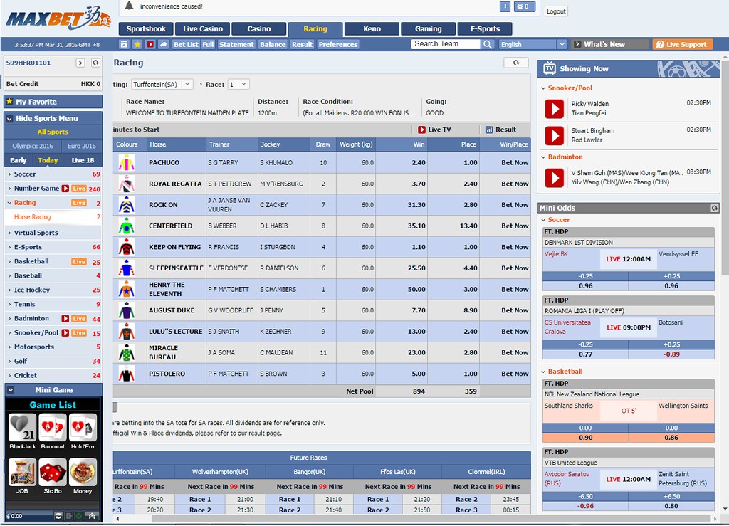Click the Logout button
The width and height of the screenshot is (729, 526).
point(556,11)
